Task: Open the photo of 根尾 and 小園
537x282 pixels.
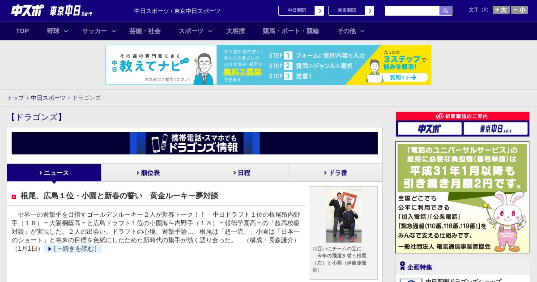Action: [x=344, y=216]
